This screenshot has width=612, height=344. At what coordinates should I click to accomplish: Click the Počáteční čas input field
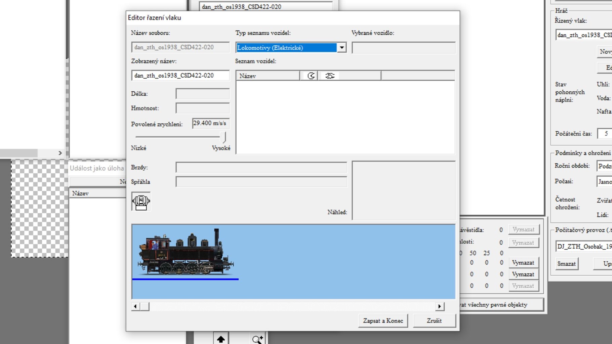(x=605, y=133)
